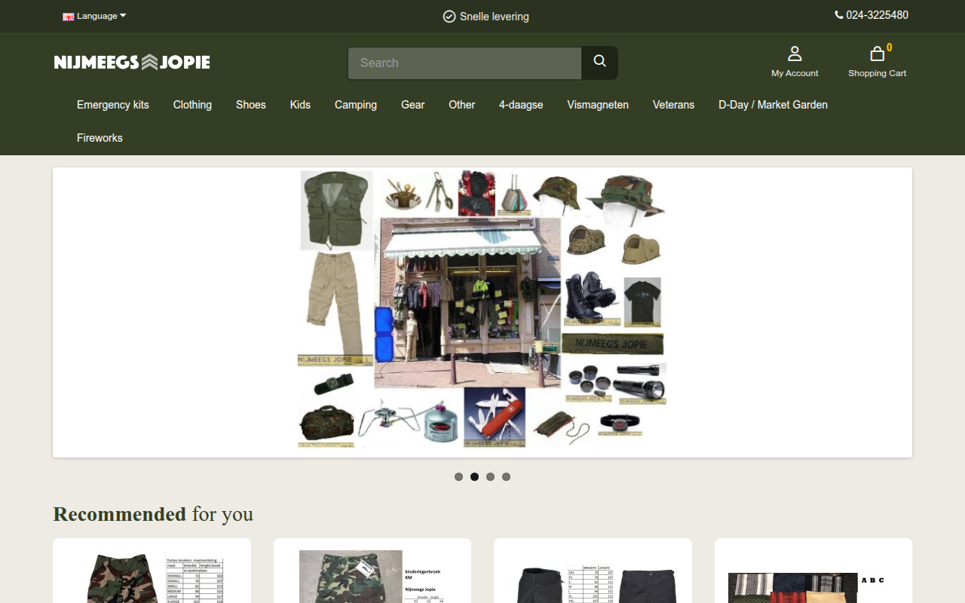
Task: Open the Other category
Action: tap(462, 105)
